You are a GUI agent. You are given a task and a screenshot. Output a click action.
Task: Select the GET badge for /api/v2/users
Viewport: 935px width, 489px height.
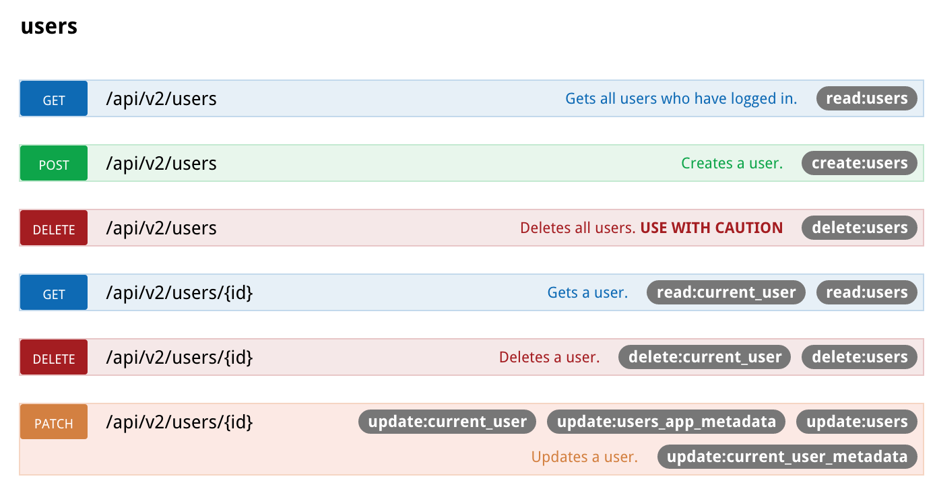[x=53, y=98]
